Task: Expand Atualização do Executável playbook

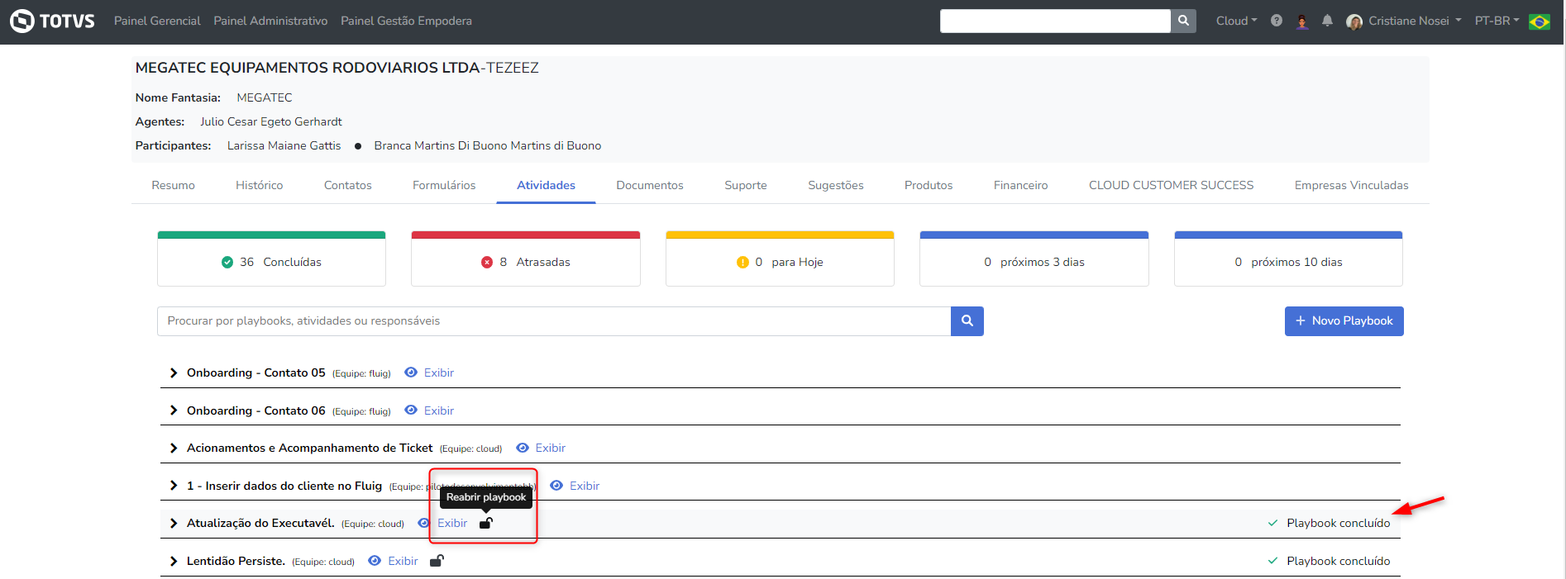Action: pos(174,523)
